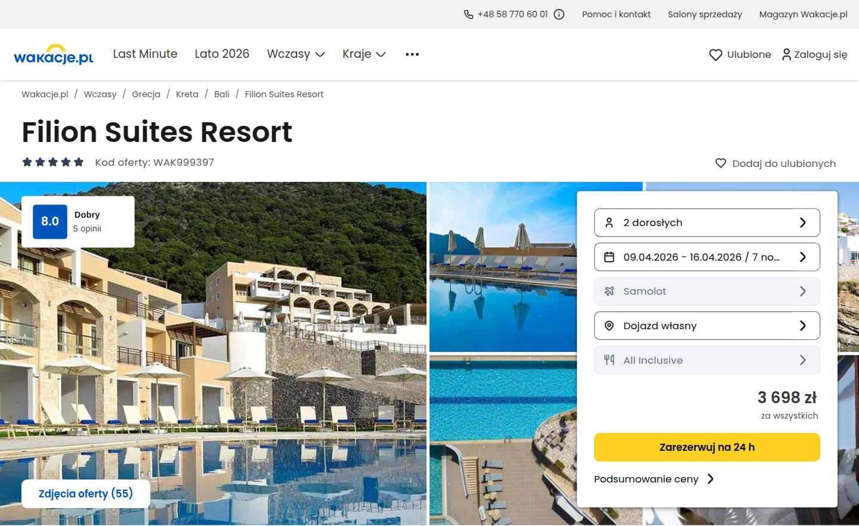Click Zarezerwuj na 24 h button
859x526 pixels.
707,447
